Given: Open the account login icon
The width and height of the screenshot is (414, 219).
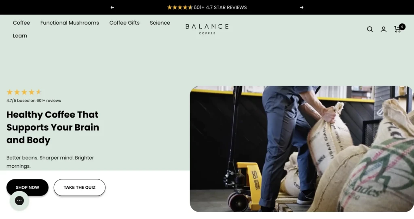Looking at the screenshot, I should [384, 29].
